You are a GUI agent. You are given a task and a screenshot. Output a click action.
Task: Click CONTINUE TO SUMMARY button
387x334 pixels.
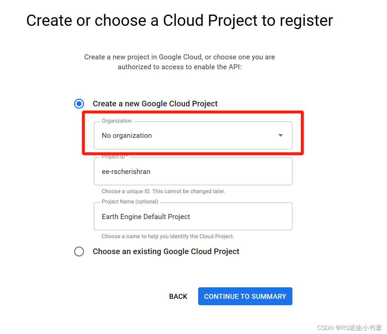click(x=245, y=296)
